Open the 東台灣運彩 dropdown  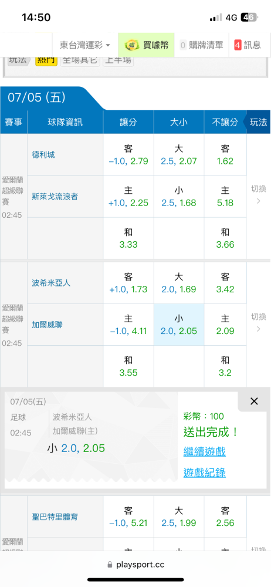[85, 45]
